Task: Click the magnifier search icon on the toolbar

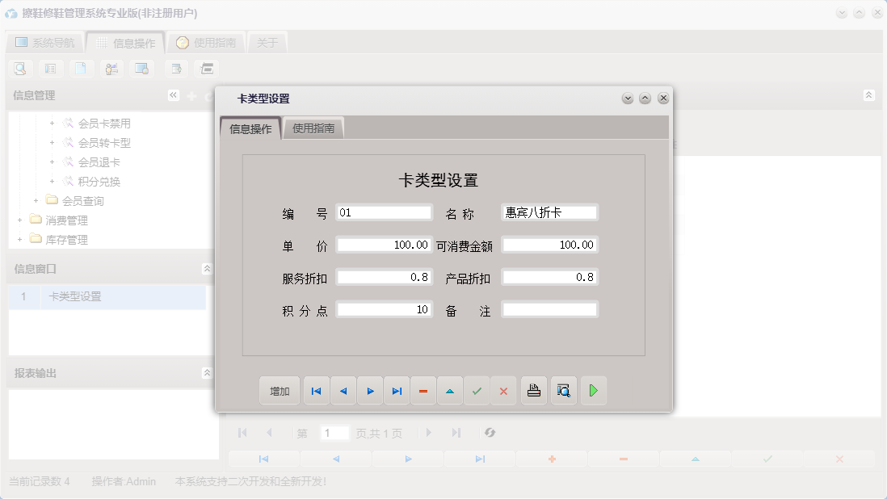Action: 19,68
